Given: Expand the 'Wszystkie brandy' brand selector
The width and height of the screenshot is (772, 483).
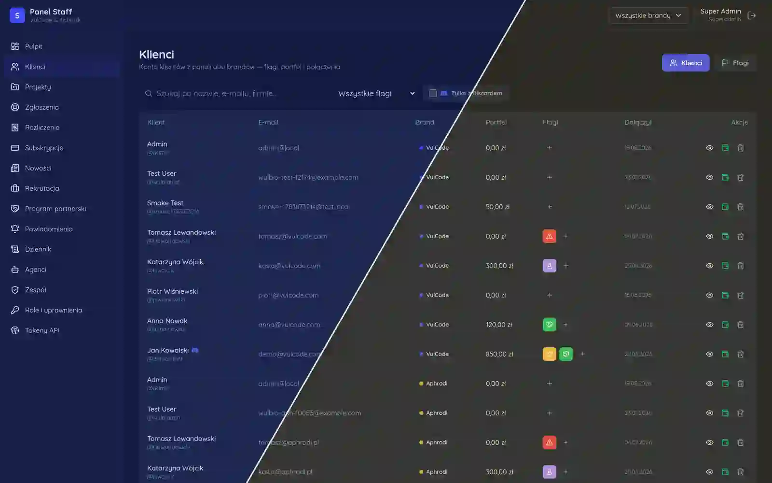Looking at the screenshot, I should point(648,15).
